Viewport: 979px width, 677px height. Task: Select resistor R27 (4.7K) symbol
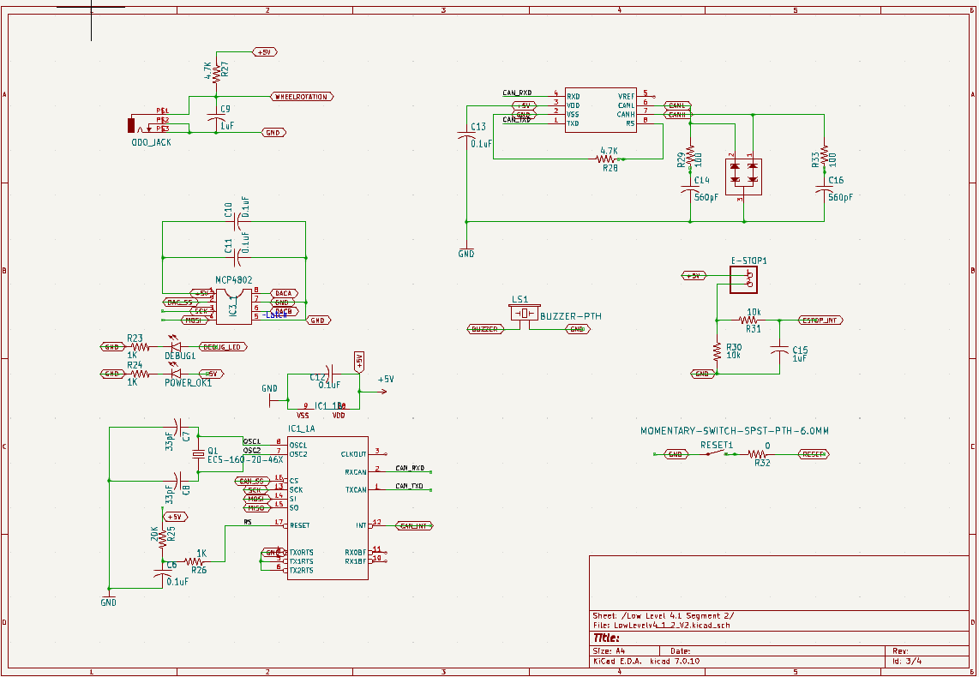216,75
